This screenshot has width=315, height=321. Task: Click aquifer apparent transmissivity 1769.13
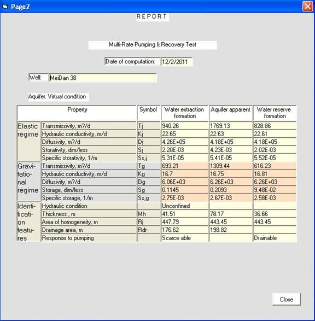231,126
